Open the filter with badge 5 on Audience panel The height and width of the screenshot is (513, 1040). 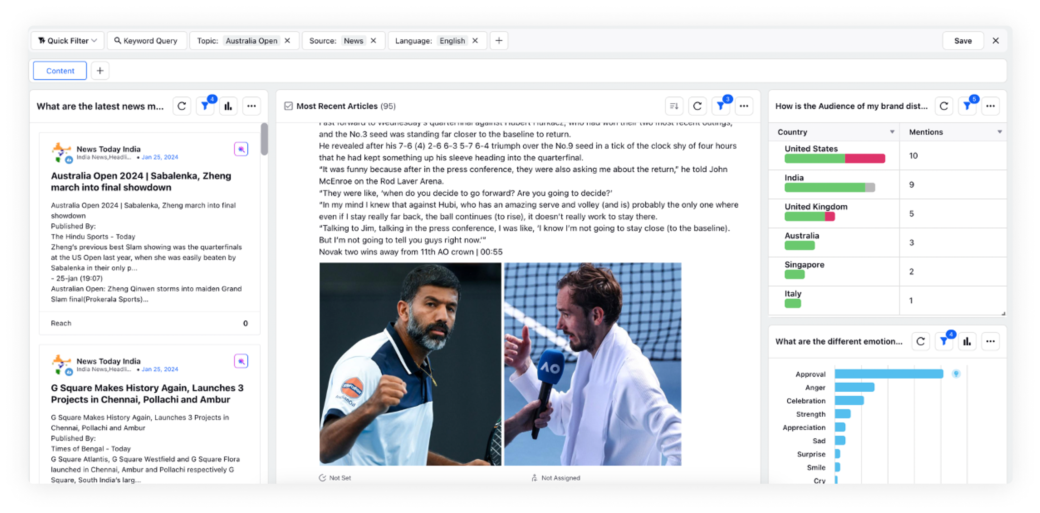(968, 106)
